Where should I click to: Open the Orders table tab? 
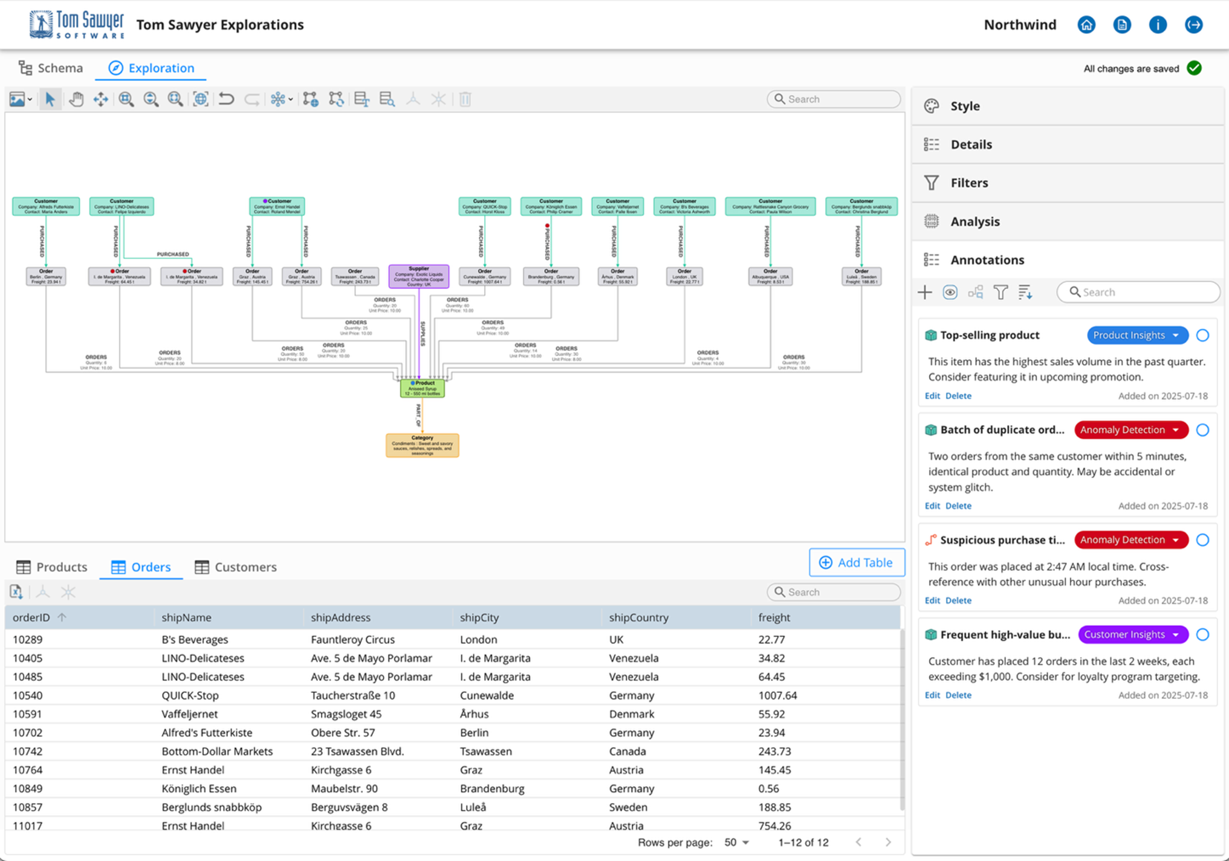click(141, 567)
